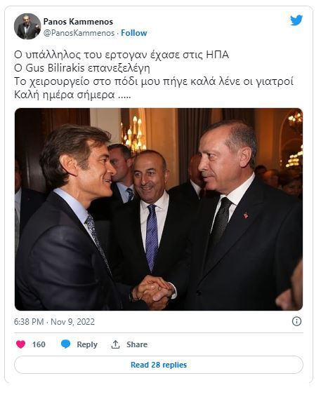Viewport: 321px width, 397px height.
Task: Click the blue reply speech bubble icon
Action: tap(65, 344)
